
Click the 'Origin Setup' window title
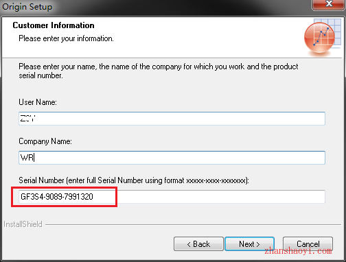[x=27, y=6]
